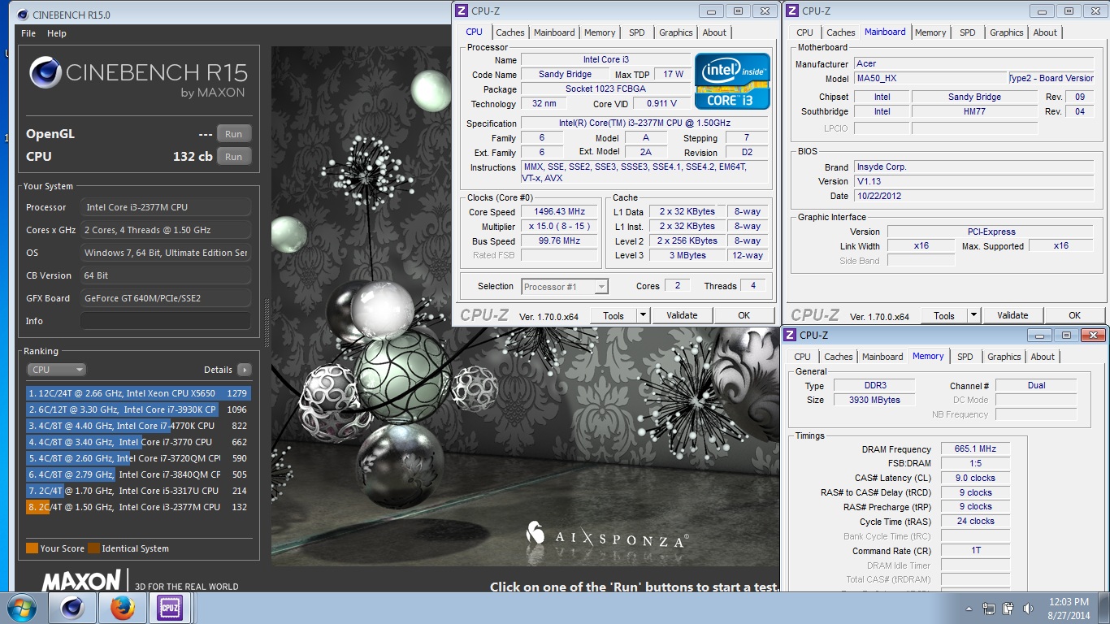Click the power battery tray icon
This screenshot has width=1110, height=624.
click(1008, 608)
